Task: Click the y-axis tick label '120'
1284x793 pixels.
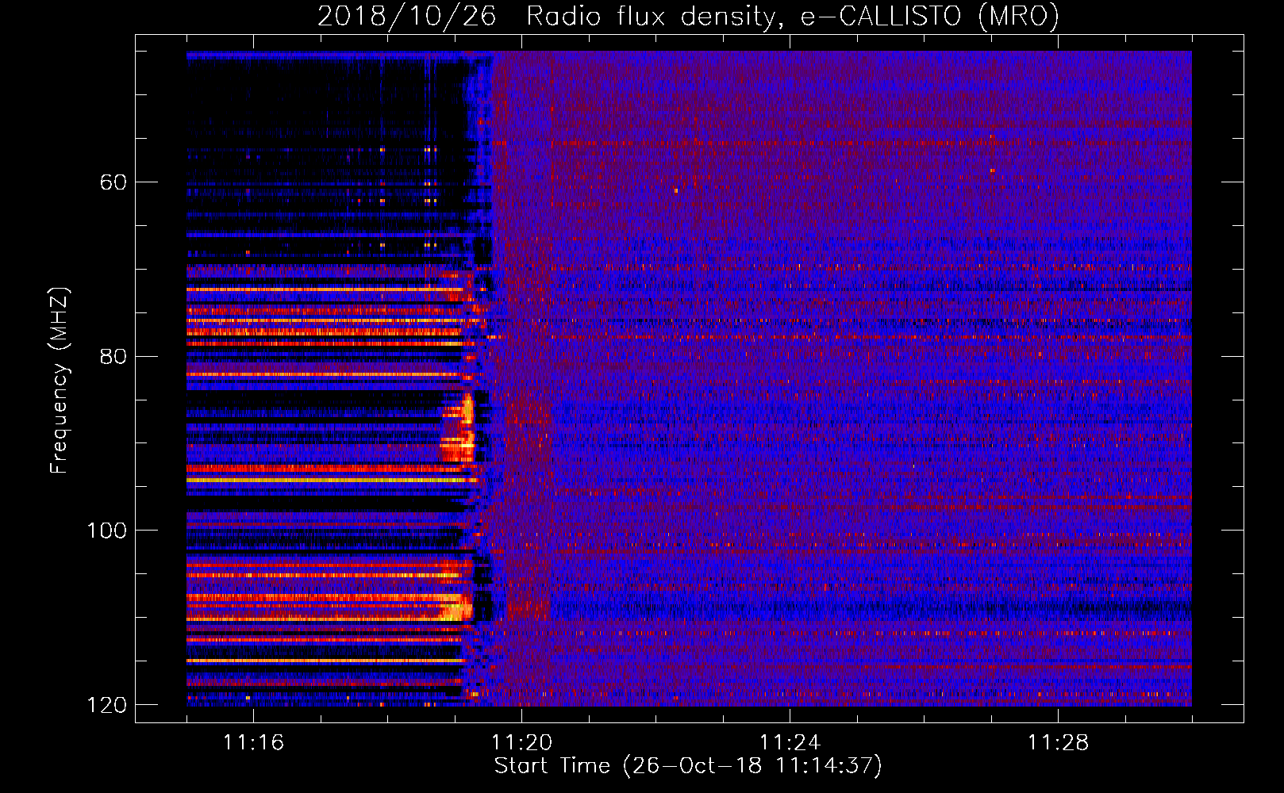Action: [106, 704]
